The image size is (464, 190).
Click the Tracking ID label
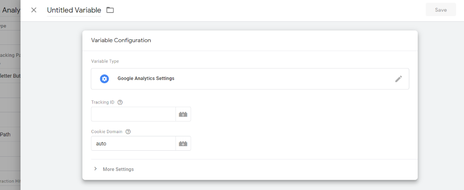coord(103,102)
